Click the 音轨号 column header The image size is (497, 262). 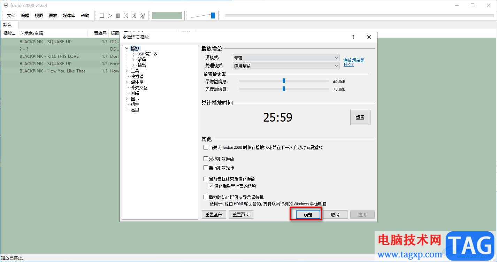tap(98, 33)
